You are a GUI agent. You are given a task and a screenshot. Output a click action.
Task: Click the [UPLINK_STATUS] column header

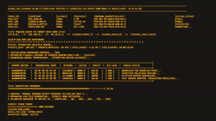pos(185,16)
